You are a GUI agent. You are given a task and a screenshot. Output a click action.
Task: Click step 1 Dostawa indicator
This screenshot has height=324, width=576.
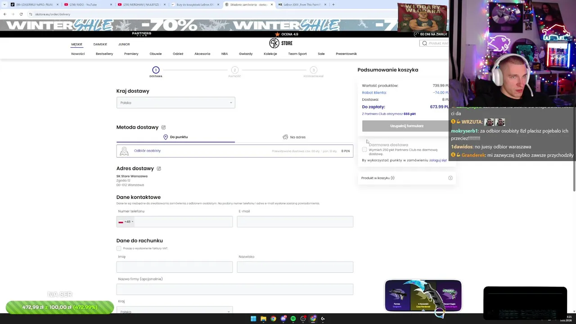[x=156, y=72]
